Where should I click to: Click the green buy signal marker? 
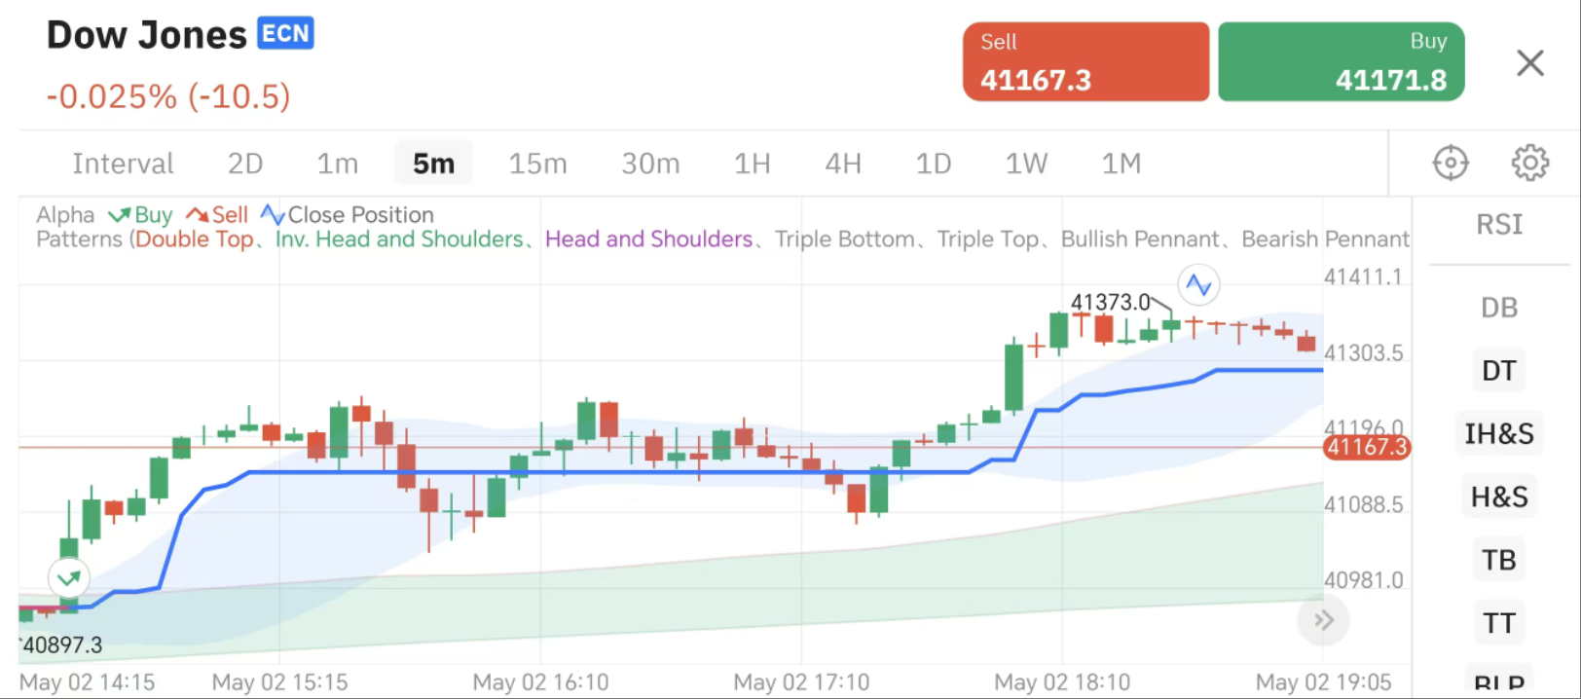click(69, 578)
